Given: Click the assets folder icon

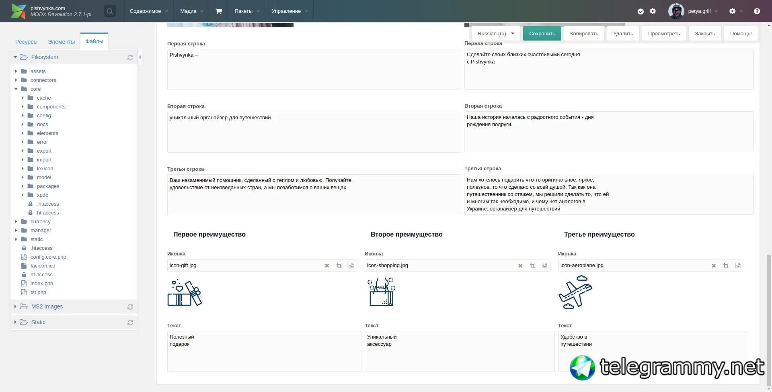Looking at the screenshot, I should [24, 71].
